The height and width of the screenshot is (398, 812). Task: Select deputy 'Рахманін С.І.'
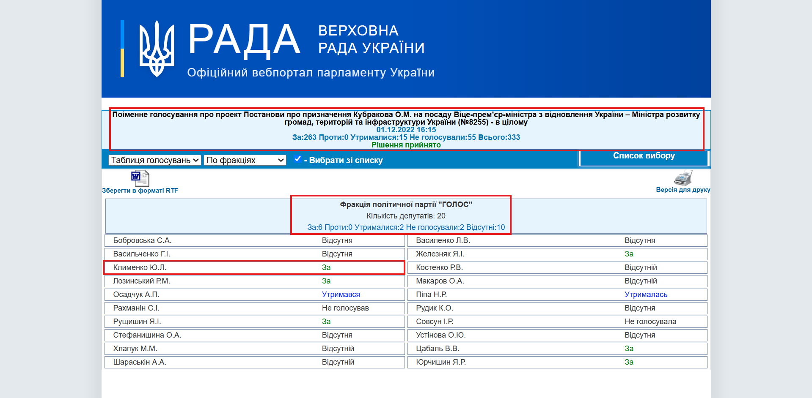(136, 308)
